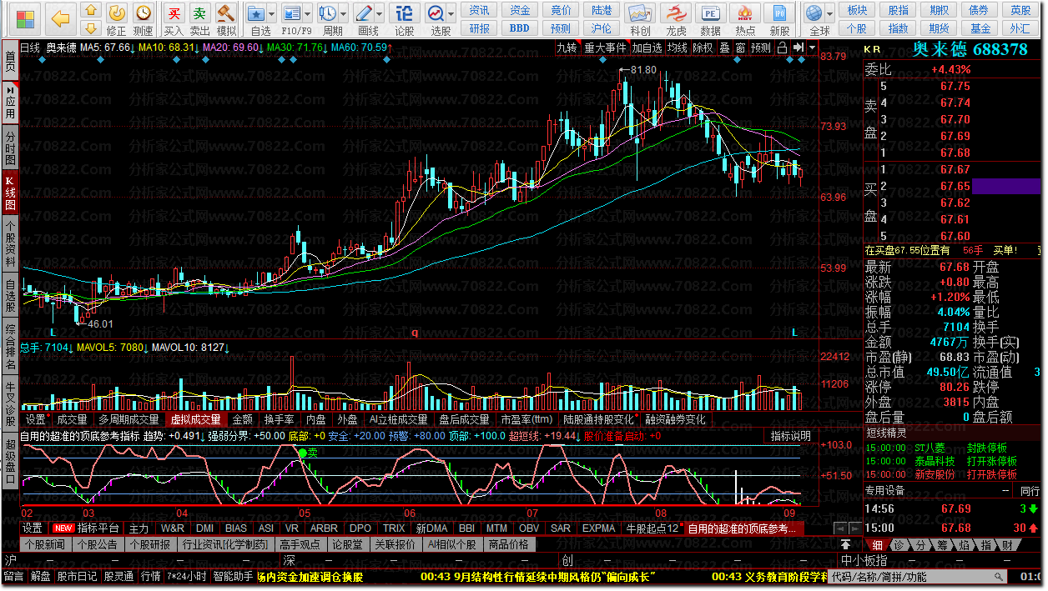Click the 测速 clock icon
Viewport: 1048px width, 591px height.
(x=144, y=13)
